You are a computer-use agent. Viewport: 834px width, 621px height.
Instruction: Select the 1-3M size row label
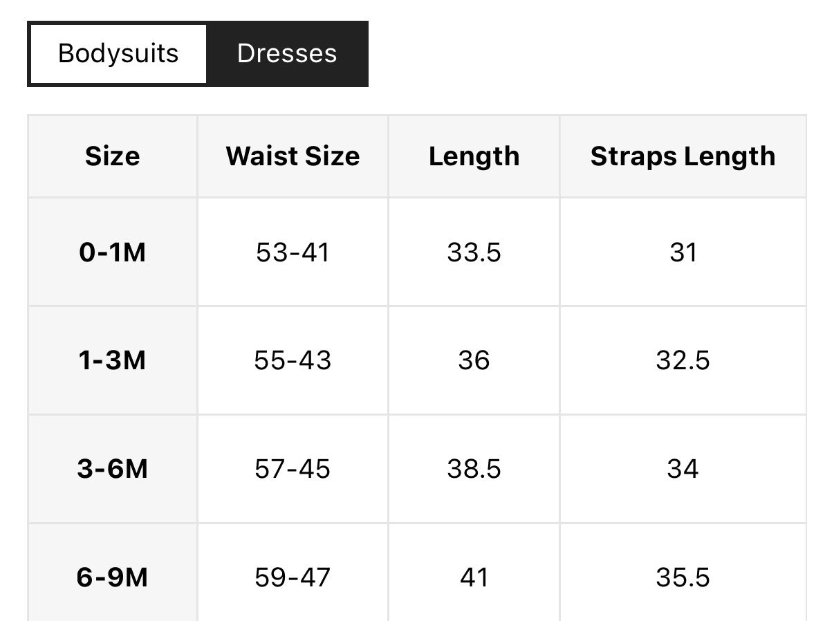[x=113, y=360]
